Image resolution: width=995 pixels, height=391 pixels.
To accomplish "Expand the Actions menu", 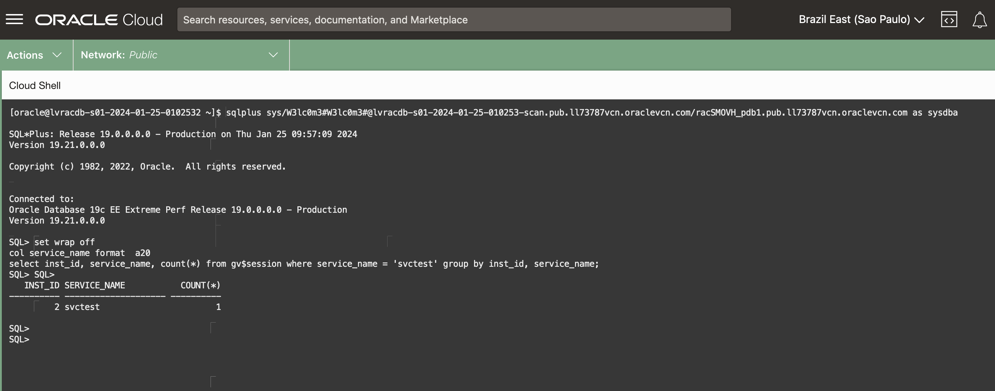I will [25, 55].
